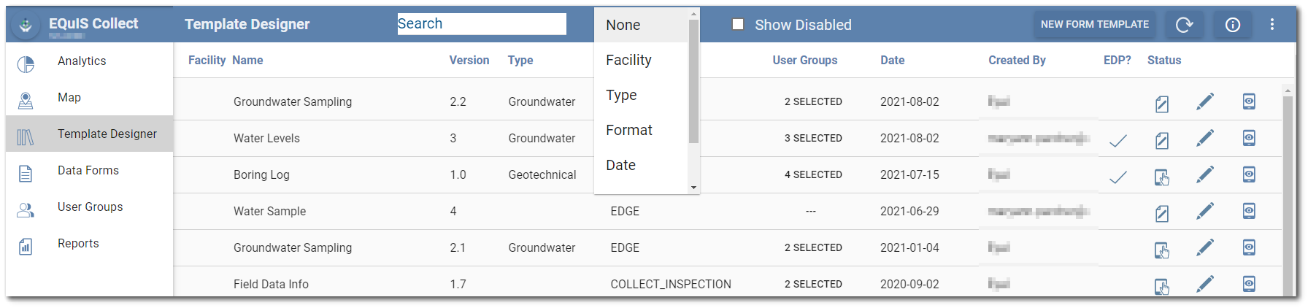Open 4 SELECTED user groups for Boring Log
Viewport: 1308px width, 308px height.
(813, 174)
